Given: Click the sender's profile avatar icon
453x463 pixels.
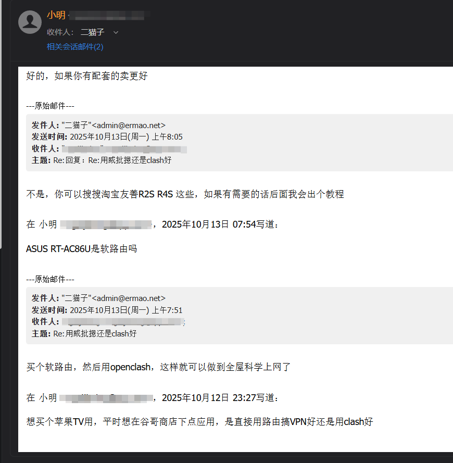Looking at the screenshot, I should pos(30,21).
